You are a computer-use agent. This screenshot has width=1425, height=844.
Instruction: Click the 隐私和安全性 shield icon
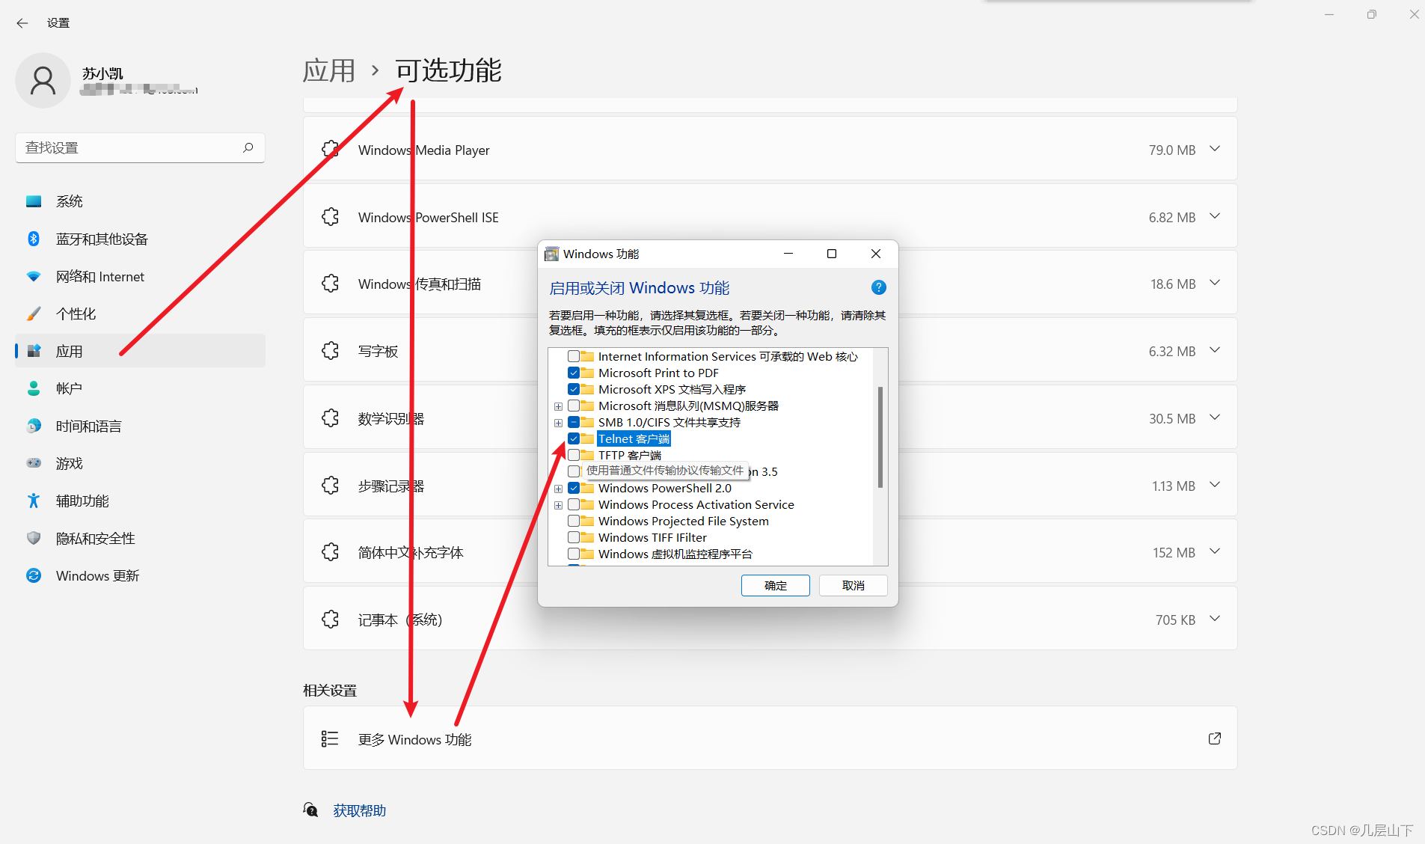click(34, 538)
